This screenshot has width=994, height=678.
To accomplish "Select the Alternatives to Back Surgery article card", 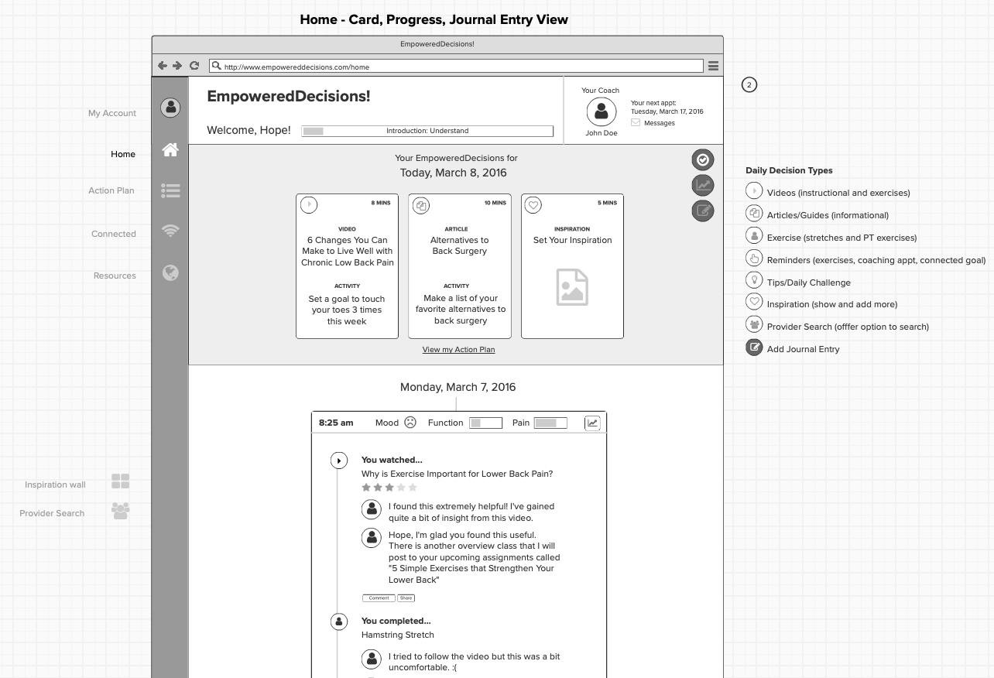I will click(460, 266).
